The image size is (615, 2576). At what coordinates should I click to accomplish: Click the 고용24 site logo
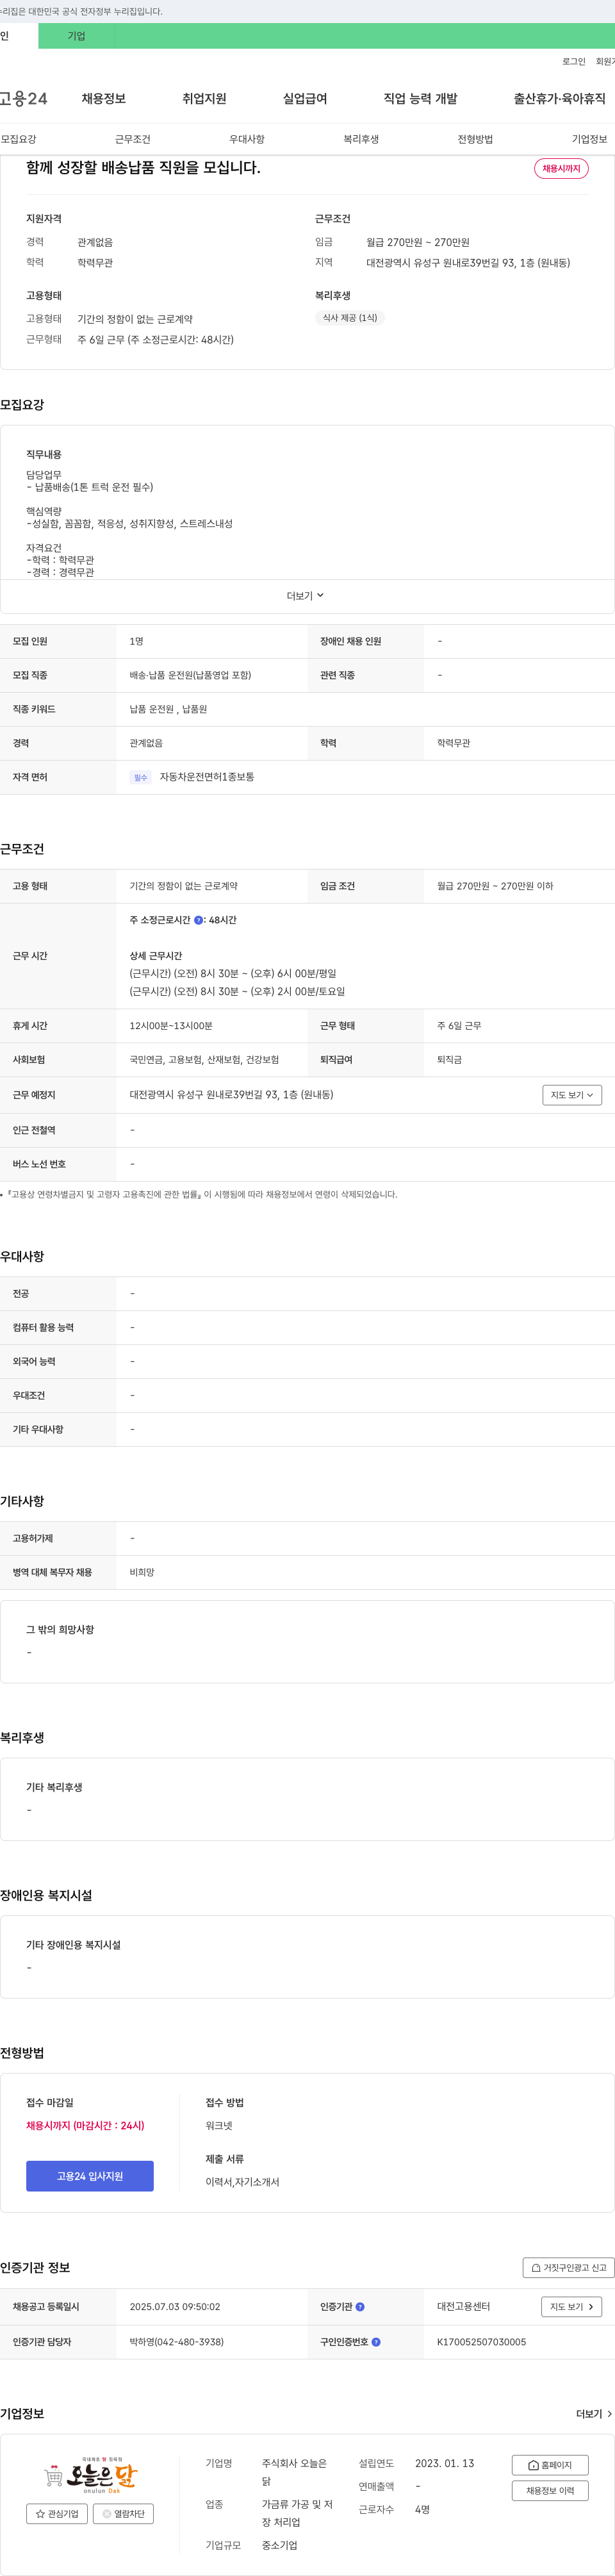coord(23,98)
